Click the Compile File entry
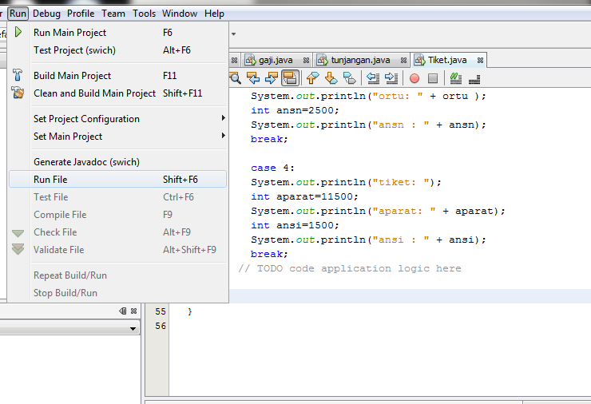 tap(117, 215)
